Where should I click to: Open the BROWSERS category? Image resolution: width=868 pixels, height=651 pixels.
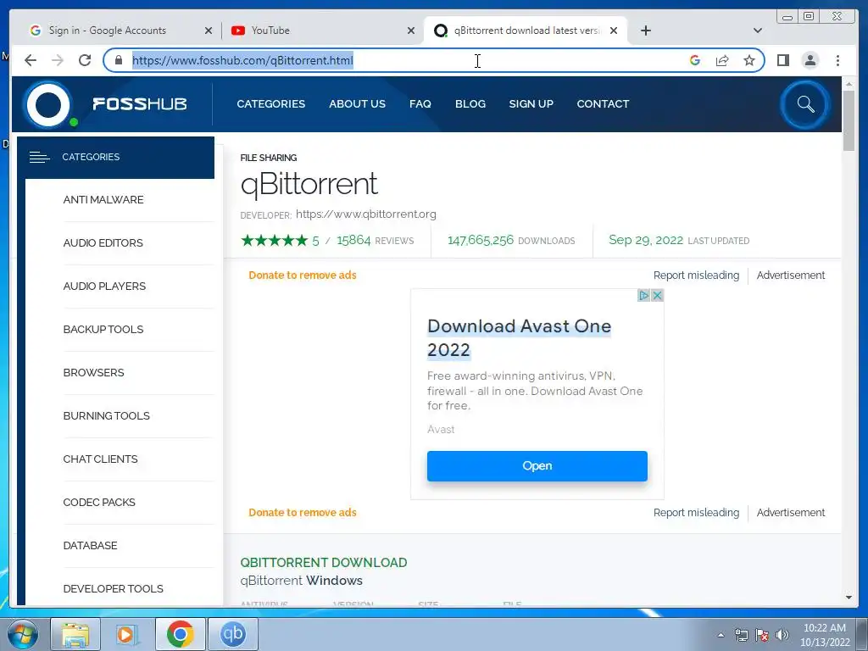[93, 373]
